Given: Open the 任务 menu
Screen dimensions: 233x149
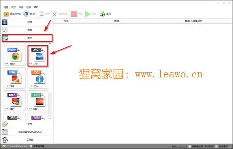Looking at the screenshot, I should (6, 7).
